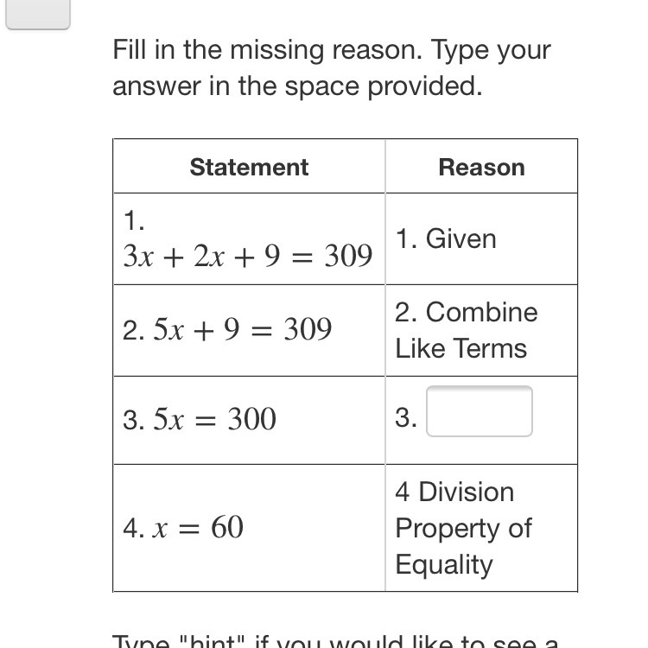Click the '1. Given' reason cell
648x648 pixels.
(446, 238)
